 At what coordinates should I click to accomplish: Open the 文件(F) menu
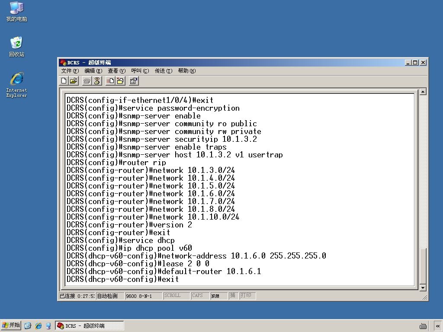tap(70, 70)
